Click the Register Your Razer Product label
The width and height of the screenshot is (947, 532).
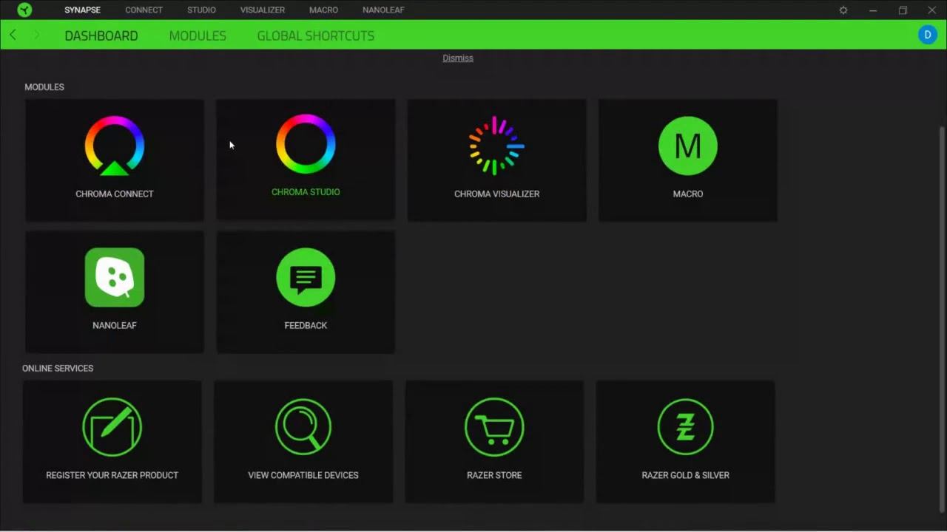112,475
